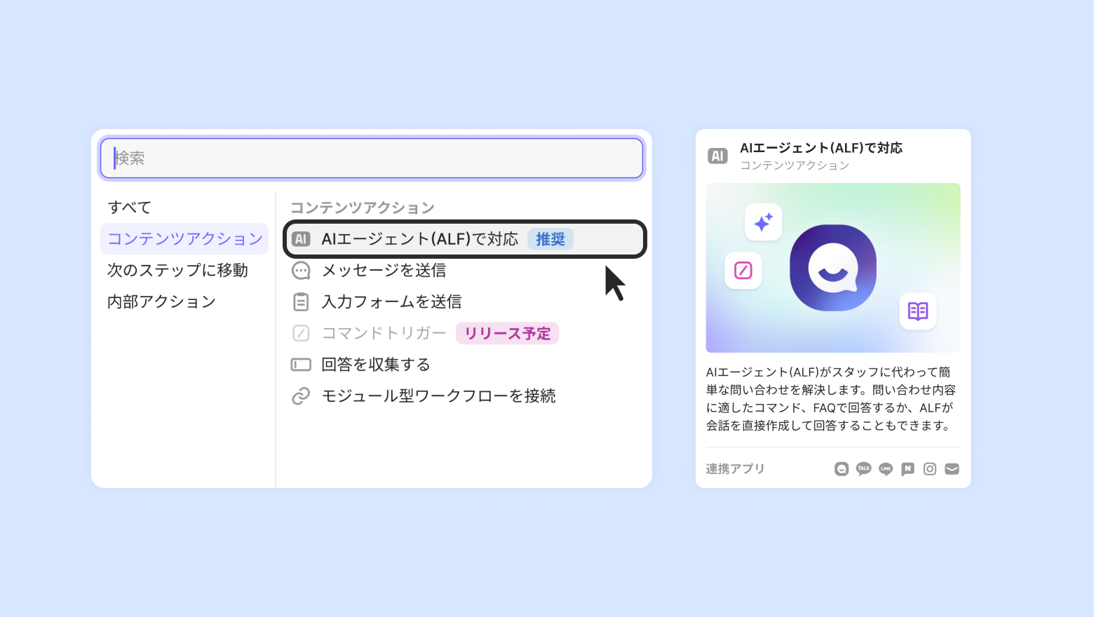This screenshot has width=1094, height=617.
Task: Click the slash icon for コマンドトリガー
Action: [301, 333]
